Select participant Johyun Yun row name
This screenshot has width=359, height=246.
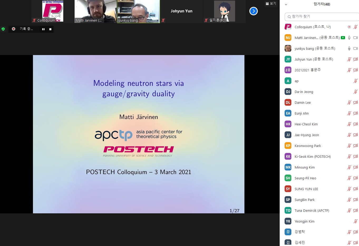(314, 59)
